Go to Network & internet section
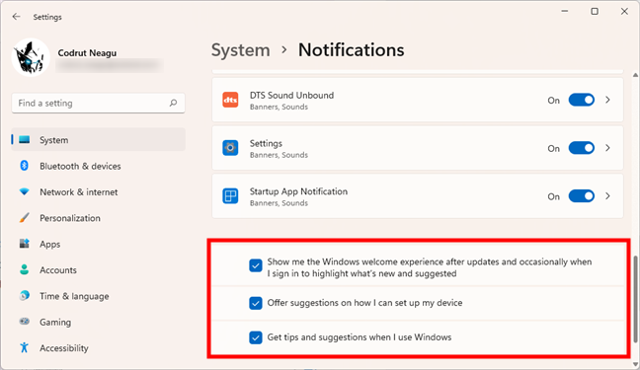Screen dimensions: 640x370 click(78, 192)
